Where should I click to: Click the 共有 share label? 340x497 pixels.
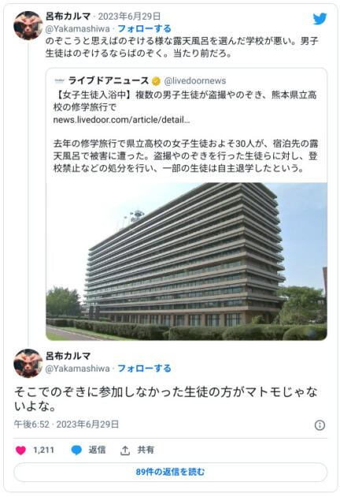pyautogui.click(x=146, y=450)
